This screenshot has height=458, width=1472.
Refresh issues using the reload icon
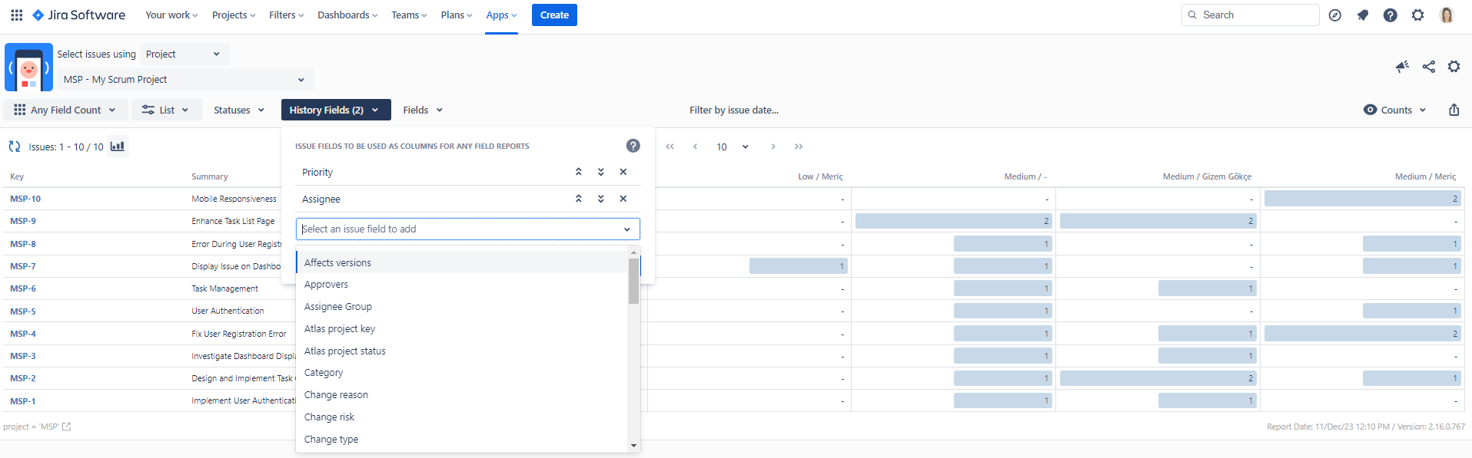[14, 147]
